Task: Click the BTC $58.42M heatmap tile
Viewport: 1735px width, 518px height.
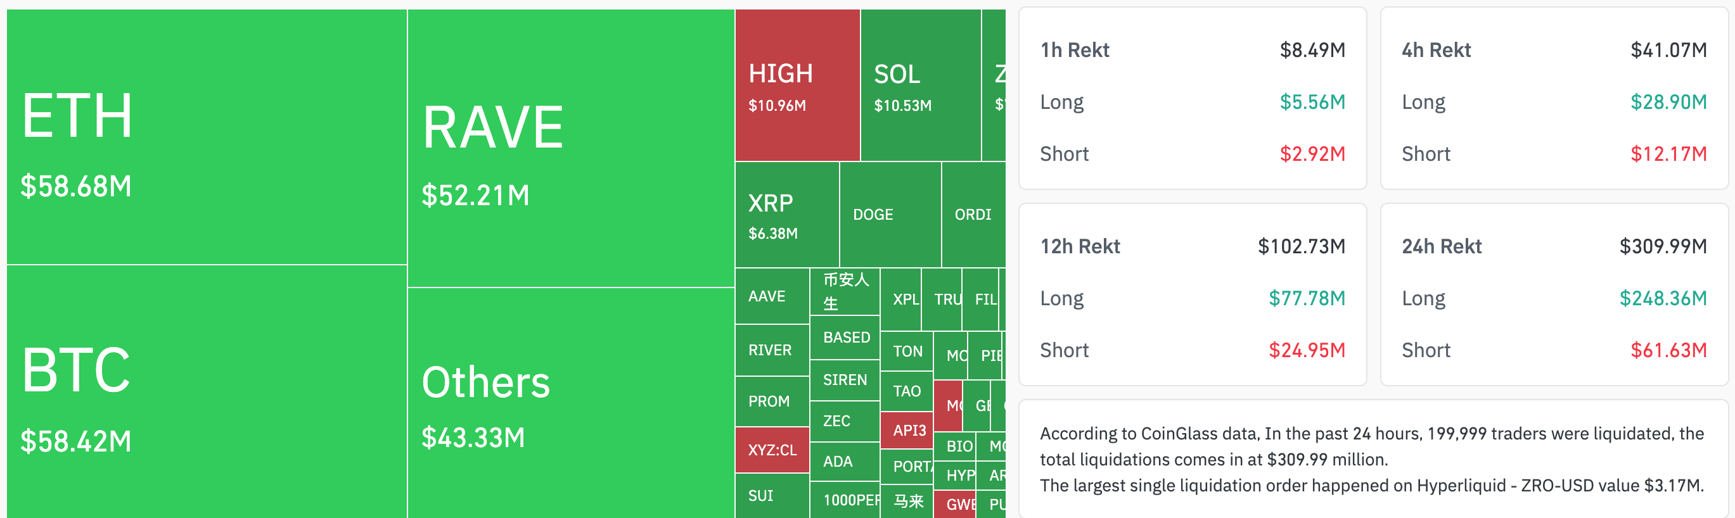Action: coord(207,391)
